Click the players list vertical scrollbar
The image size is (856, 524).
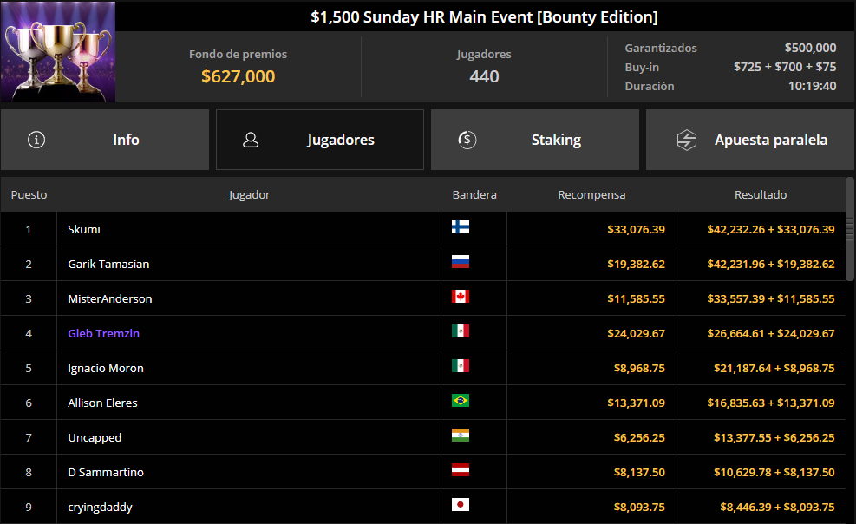click(x=849, y=229)
